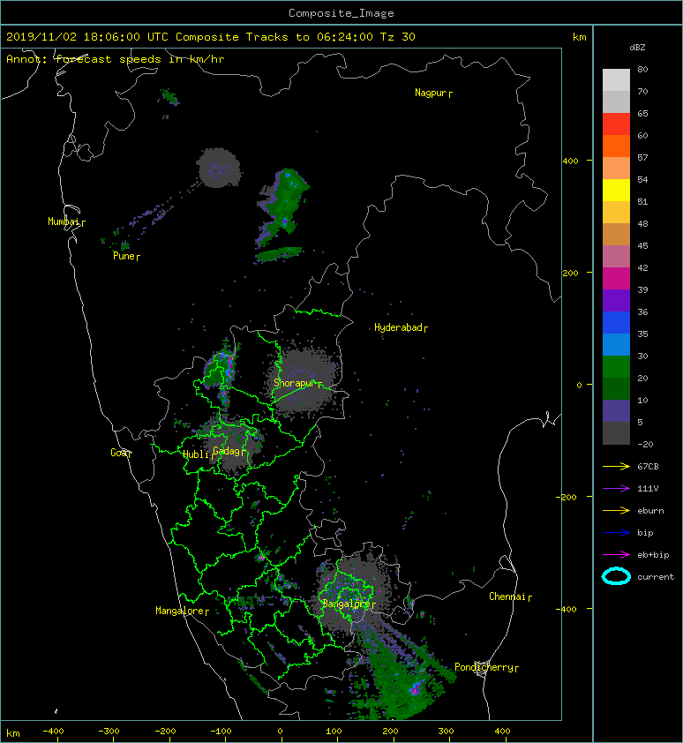Click the cyan ellipse for current legend

pos(616,577)
